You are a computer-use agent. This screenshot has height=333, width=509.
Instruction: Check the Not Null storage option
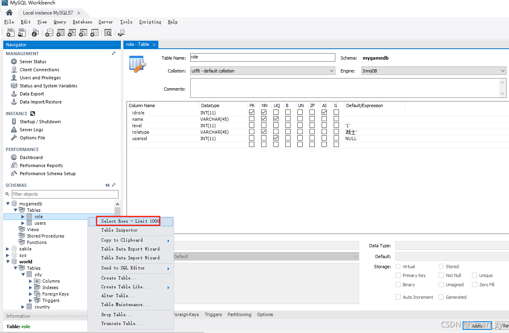click(441, 275)
